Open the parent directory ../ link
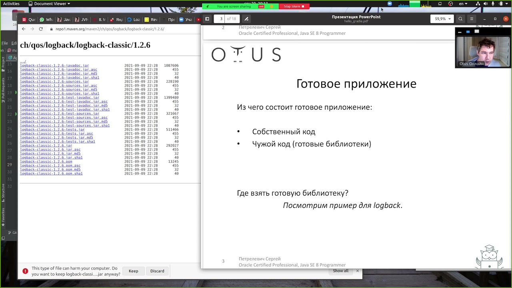Viewport: 512px width, 288px height. point(23,62)
